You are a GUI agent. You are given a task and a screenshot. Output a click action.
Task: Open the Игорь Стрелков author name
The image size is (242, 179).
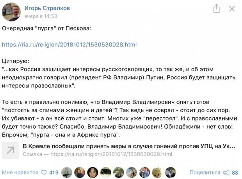[x=47, y=8]
